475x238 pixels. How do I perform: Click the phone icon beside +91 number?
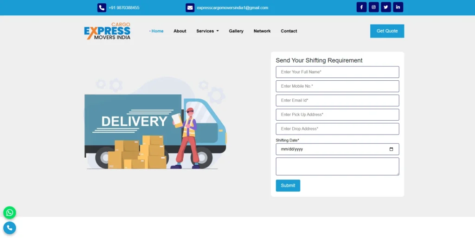pyautogui.click(x=102, y=8)
